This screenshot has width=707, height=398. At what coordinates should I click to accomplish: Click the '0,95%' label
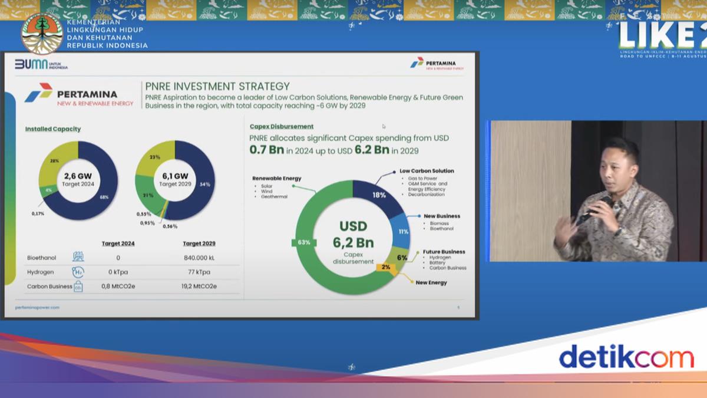(147, 222)
